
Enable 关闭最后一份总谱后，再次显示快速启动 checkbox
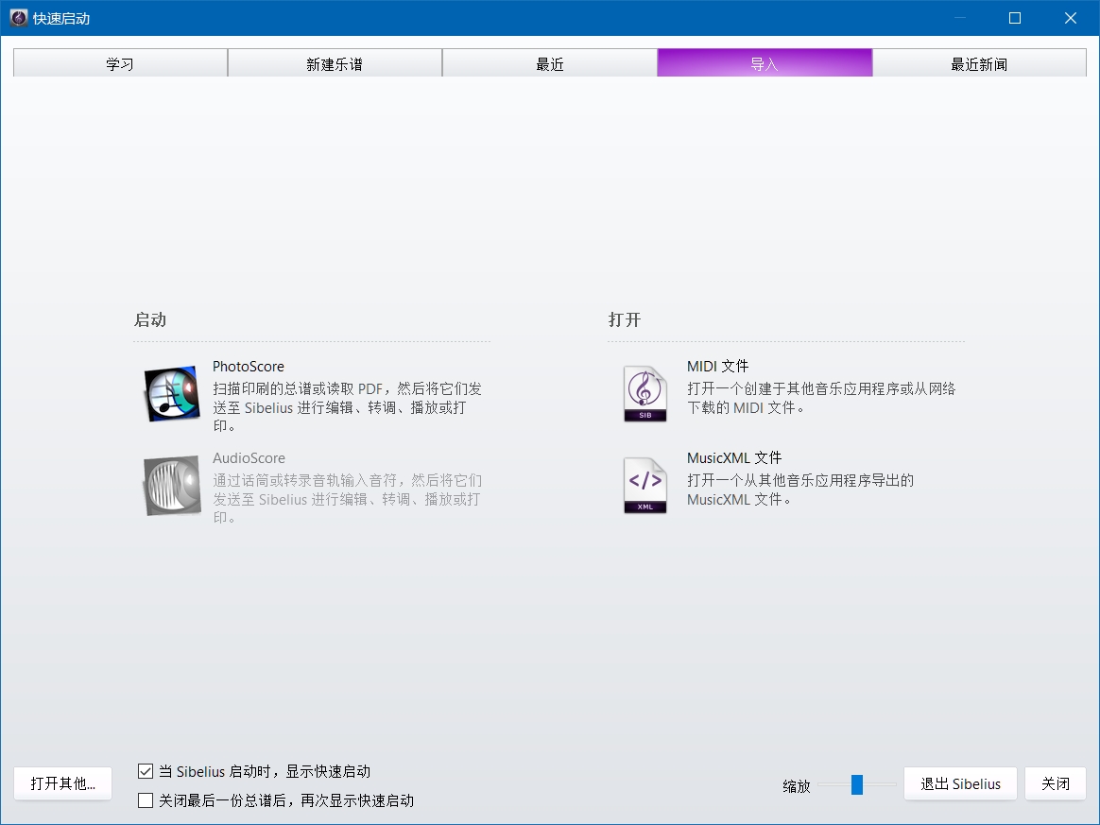(146, 800)
